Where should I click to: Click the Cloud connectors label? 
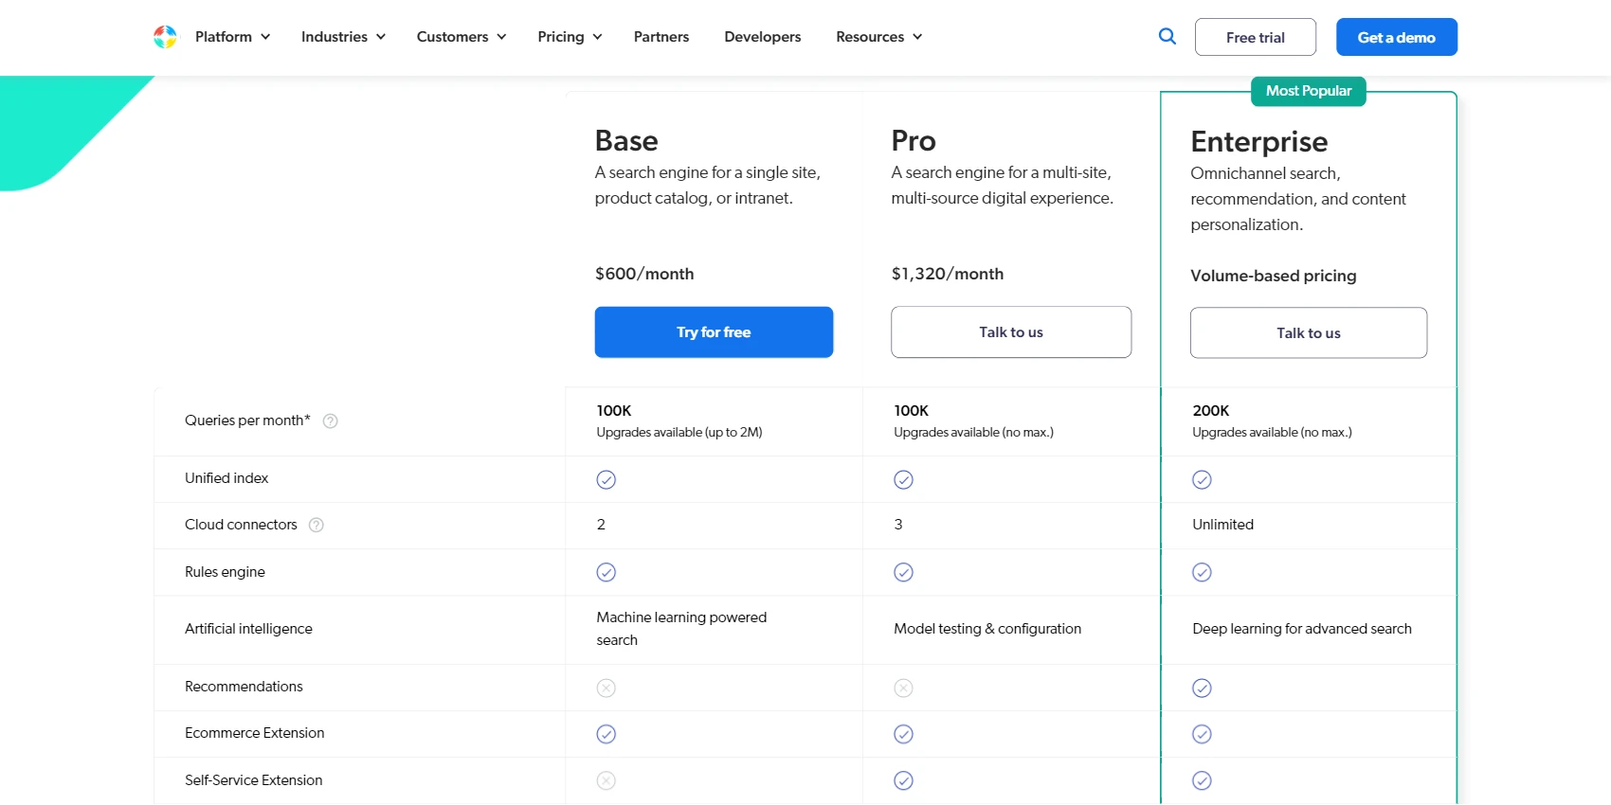click(x=241, y=525)
